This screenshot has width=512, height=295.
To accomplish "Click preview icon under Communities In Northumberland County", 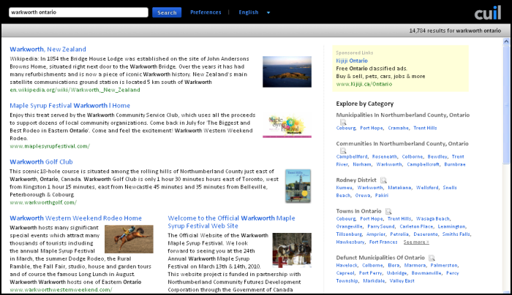I will tap(343, 150).
